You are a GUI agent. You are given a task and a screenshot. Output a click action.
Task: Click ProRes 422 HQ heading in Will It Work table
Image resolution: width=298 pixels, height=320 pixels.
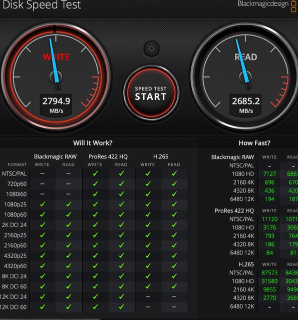tap(108, 156)
